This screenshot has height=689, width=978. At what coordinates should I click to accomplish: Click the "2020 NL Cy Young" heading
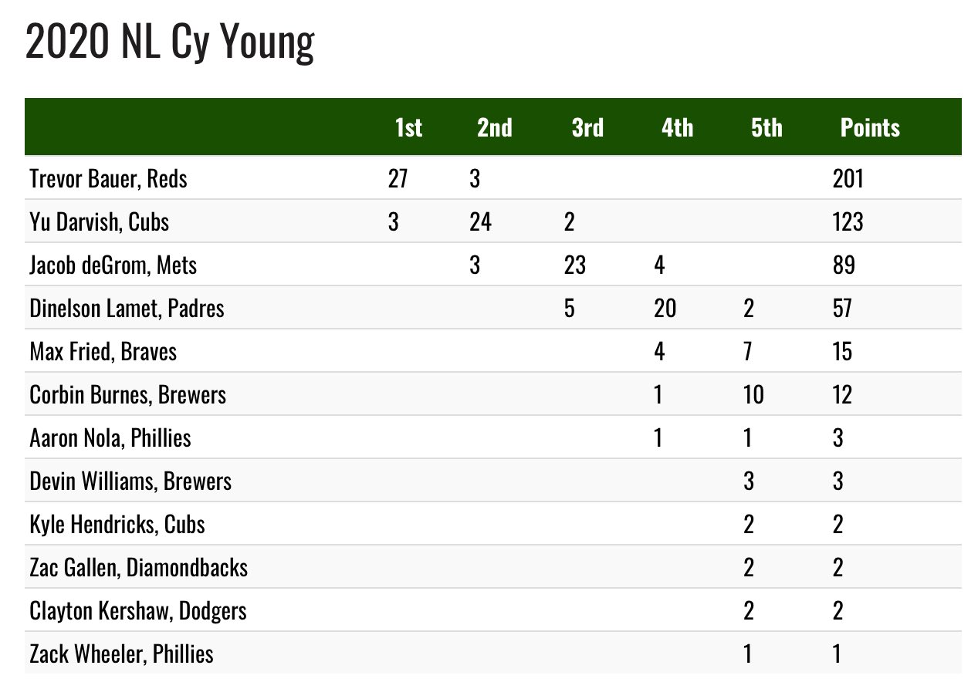click(170, 42)
